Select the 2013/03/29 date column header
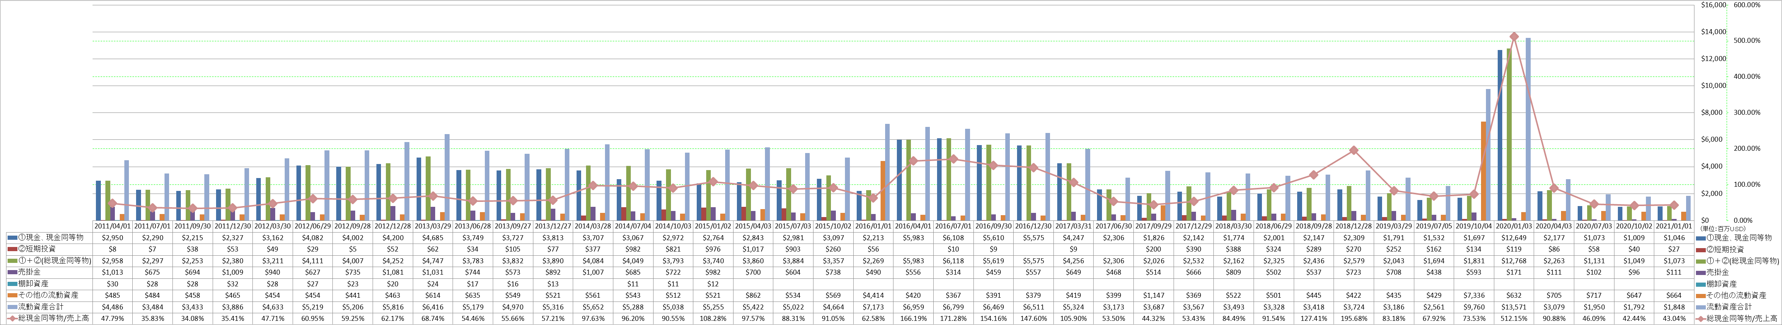 433,226
